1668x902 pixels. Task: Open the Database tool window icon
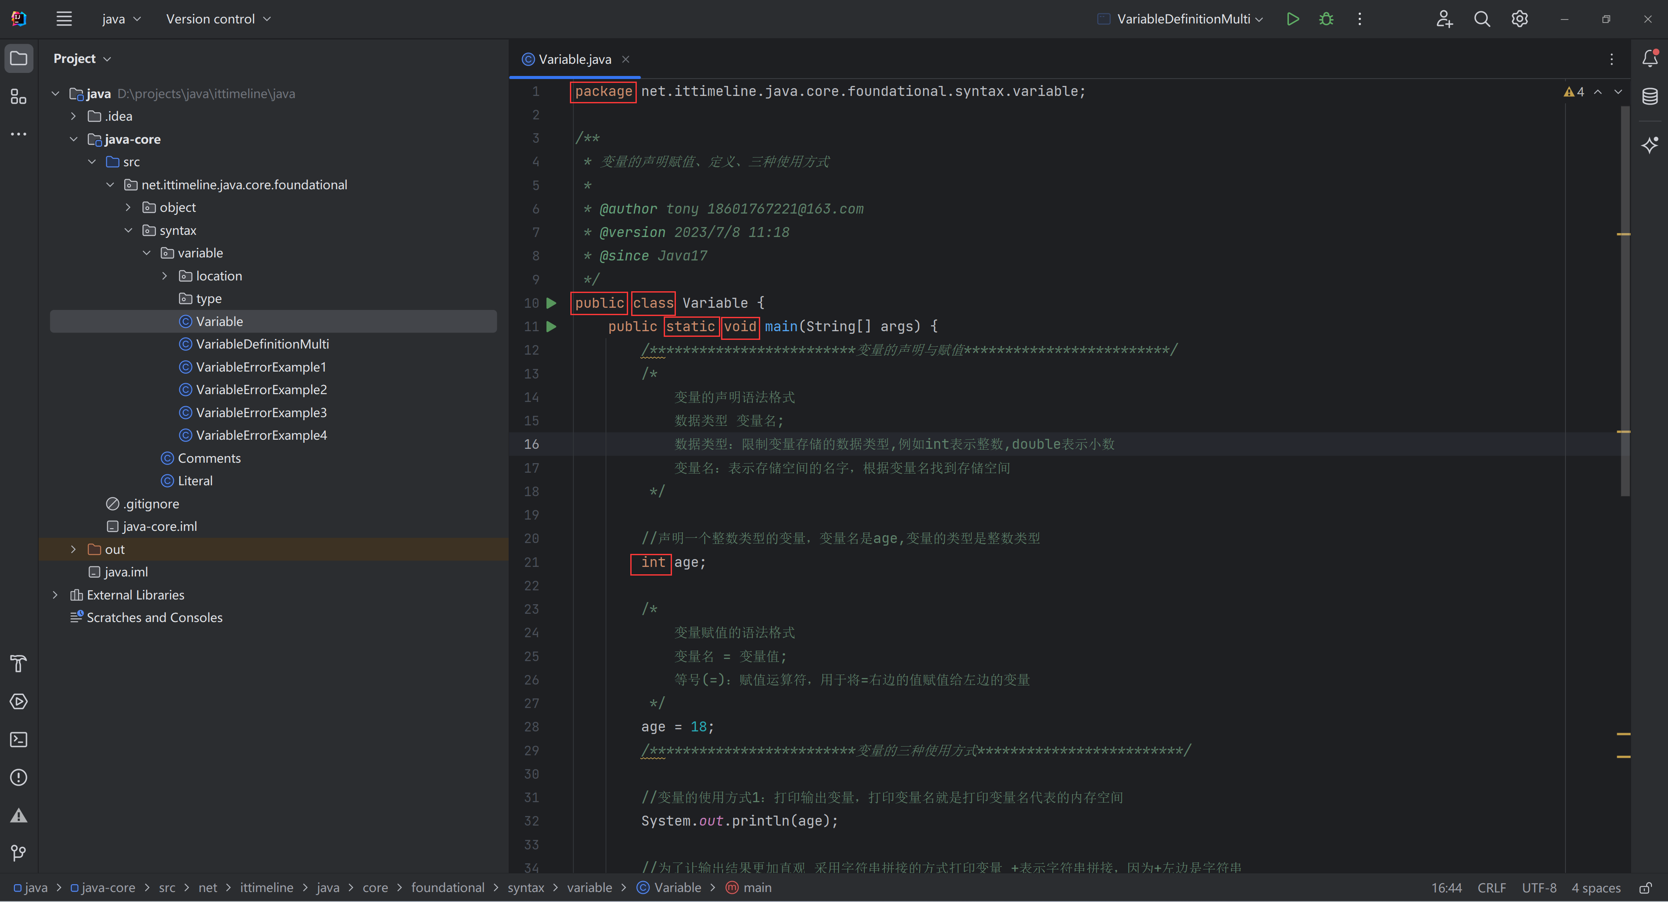(1650, 96)
